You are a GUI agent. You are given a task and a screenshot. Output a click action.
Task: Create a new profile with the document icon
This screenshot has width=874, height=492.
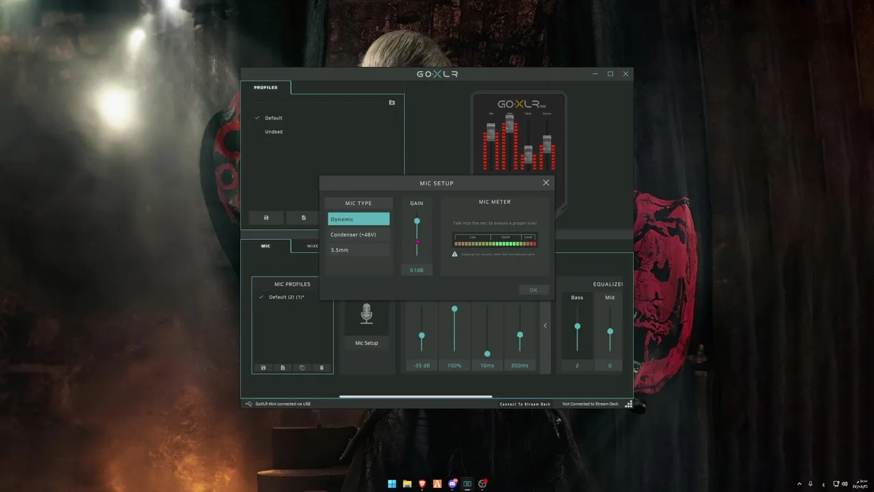point(304,217)
